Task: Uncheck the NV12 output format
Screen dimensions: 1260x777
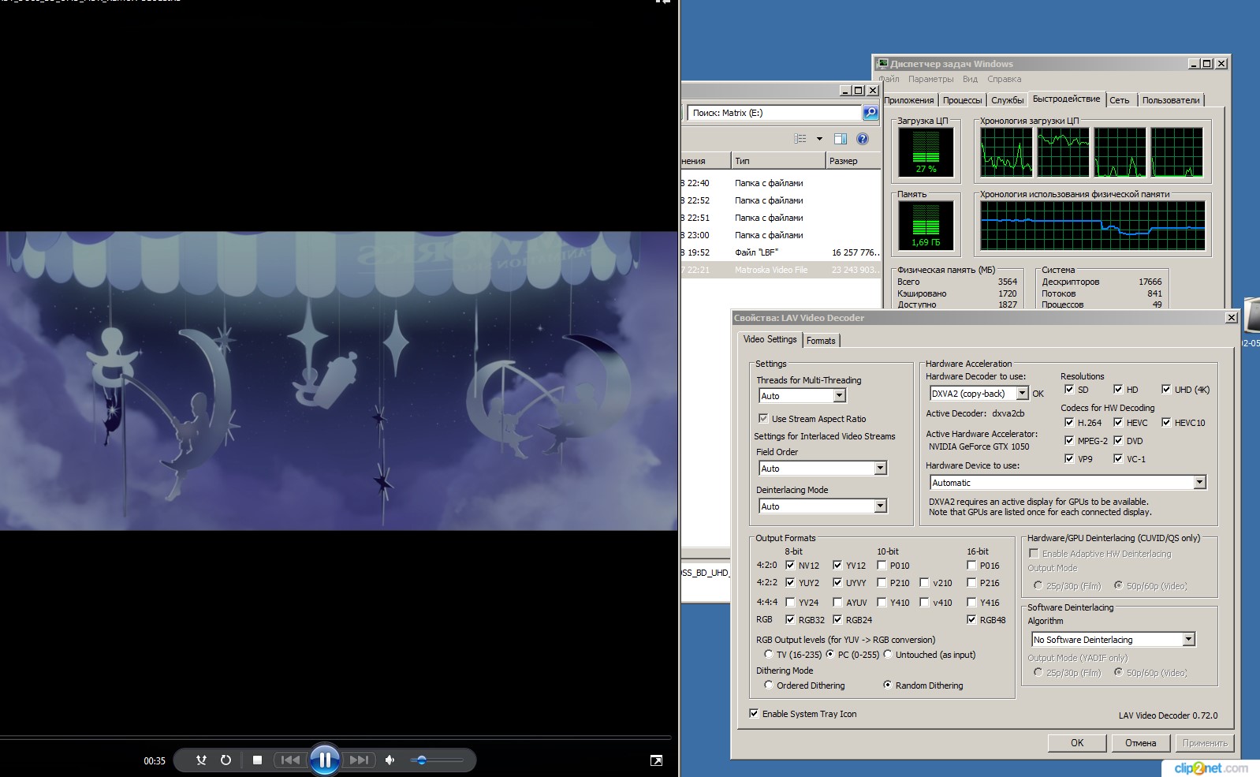Action: pos(790,565)
